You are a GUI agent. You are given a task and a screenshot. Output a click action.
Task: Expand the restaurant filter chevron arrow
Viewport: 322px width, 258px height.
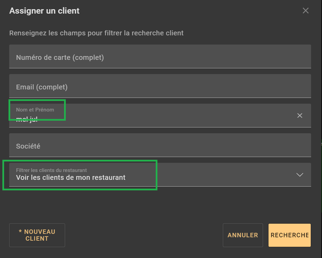click(300, 175)
